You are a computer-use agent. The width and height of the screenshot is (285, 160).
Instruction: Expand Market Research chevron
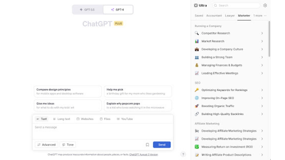point(262,41)
